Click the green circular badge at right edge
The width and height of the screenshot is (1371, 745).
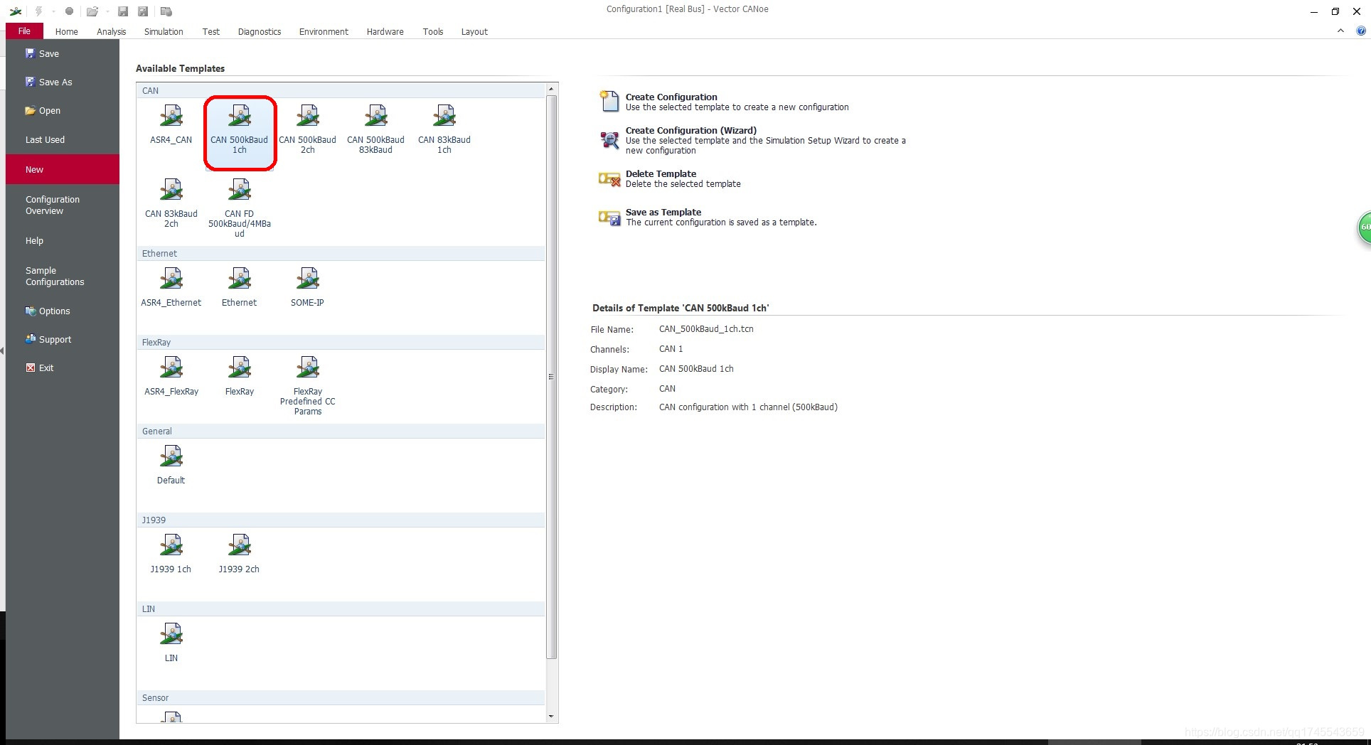(x=1364, y=227)
